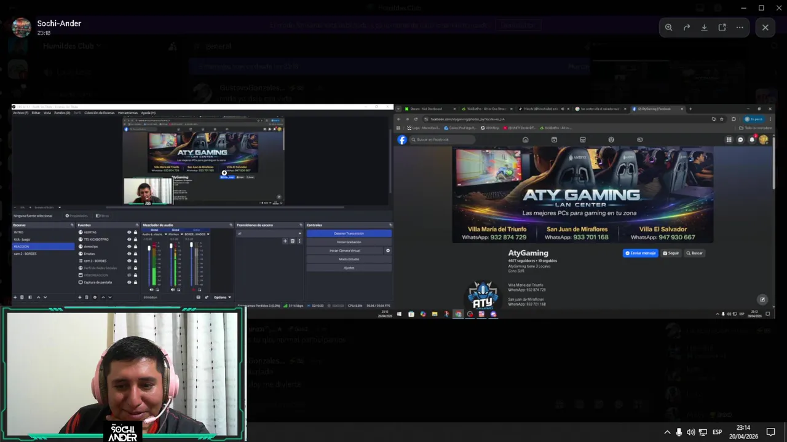Click Iniciar Cámara Virtual button in OBS
The width and height of the screenshot is (787, 442).
click(344, 250)
